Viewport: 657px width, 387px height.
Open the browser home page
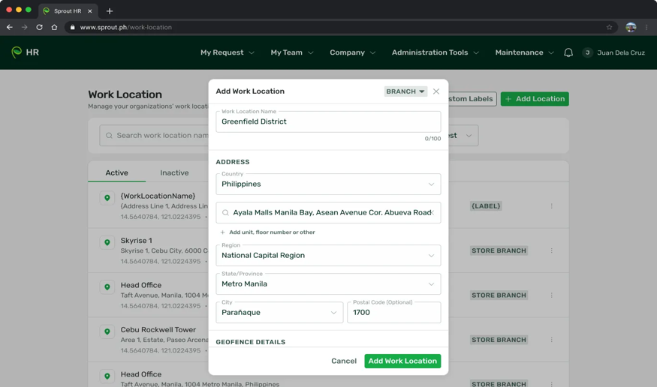point(55,27)
